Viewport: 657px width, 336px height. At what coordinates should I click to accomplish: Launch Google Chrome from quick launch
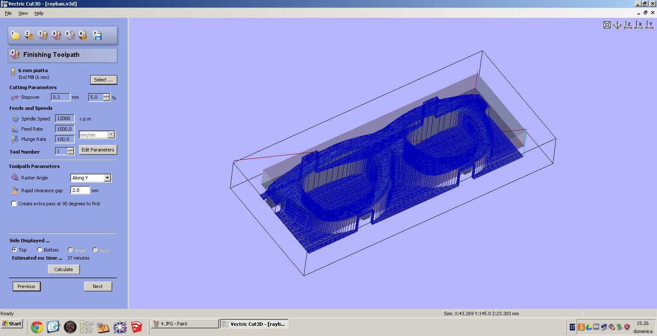click(37, 327)
